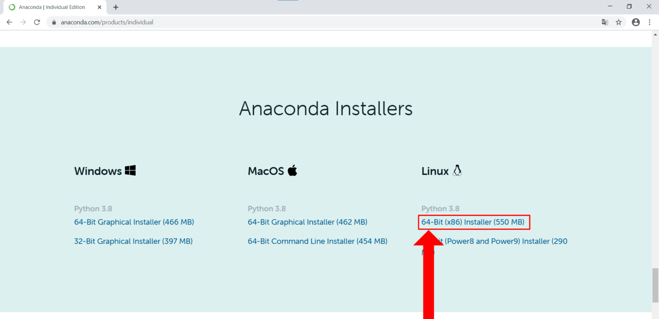Click the Linux penguin Tux icon

point(456,170)
